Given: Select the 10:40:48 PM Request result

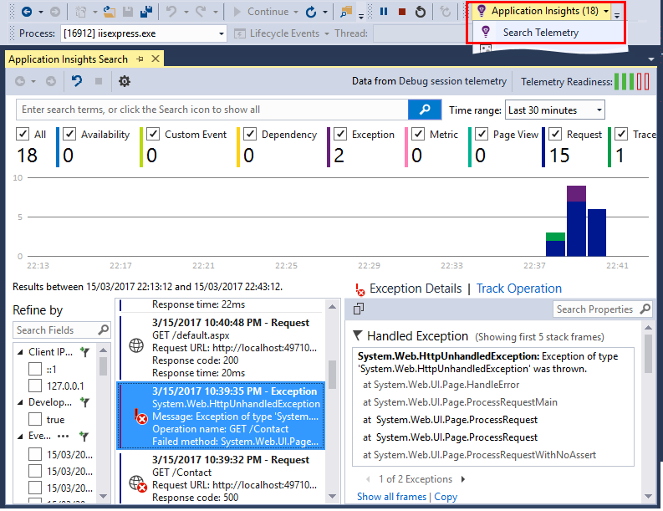Looking at the screenshot, I should click(221, 347).
